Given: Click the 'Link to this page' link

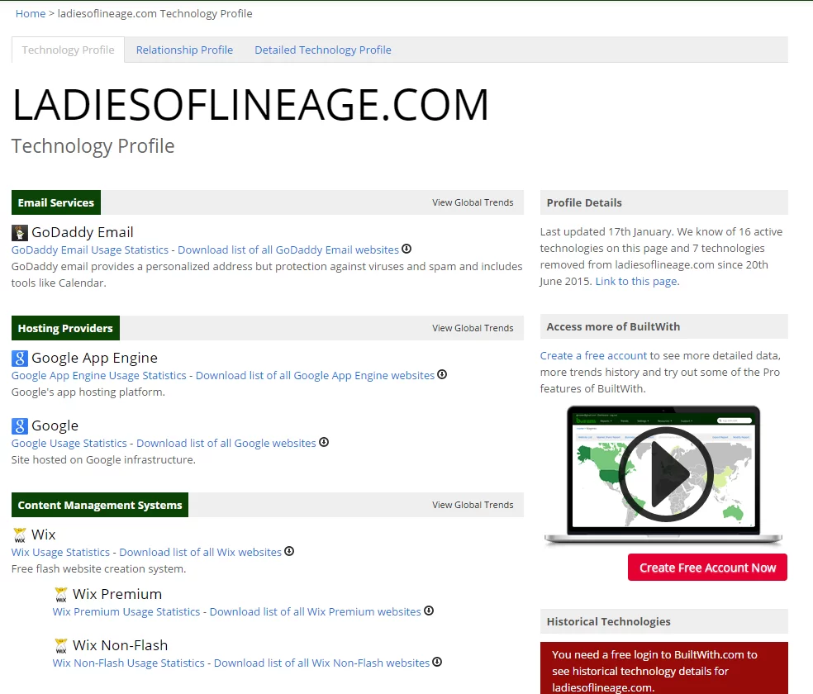Looking at the screenshot, I should [637, 281].
